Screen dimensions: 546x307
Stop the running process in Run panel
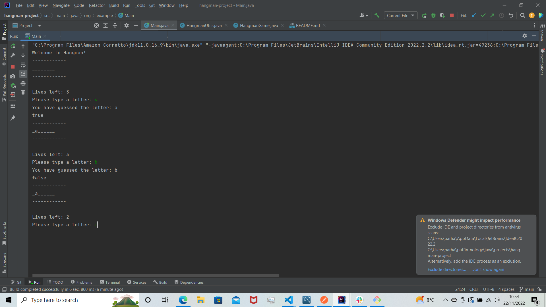pyautogui.click(x=13, y=67)
